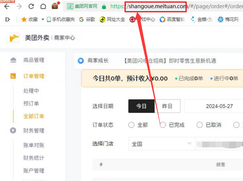Select the 昨日 date button

click(168, 106)
